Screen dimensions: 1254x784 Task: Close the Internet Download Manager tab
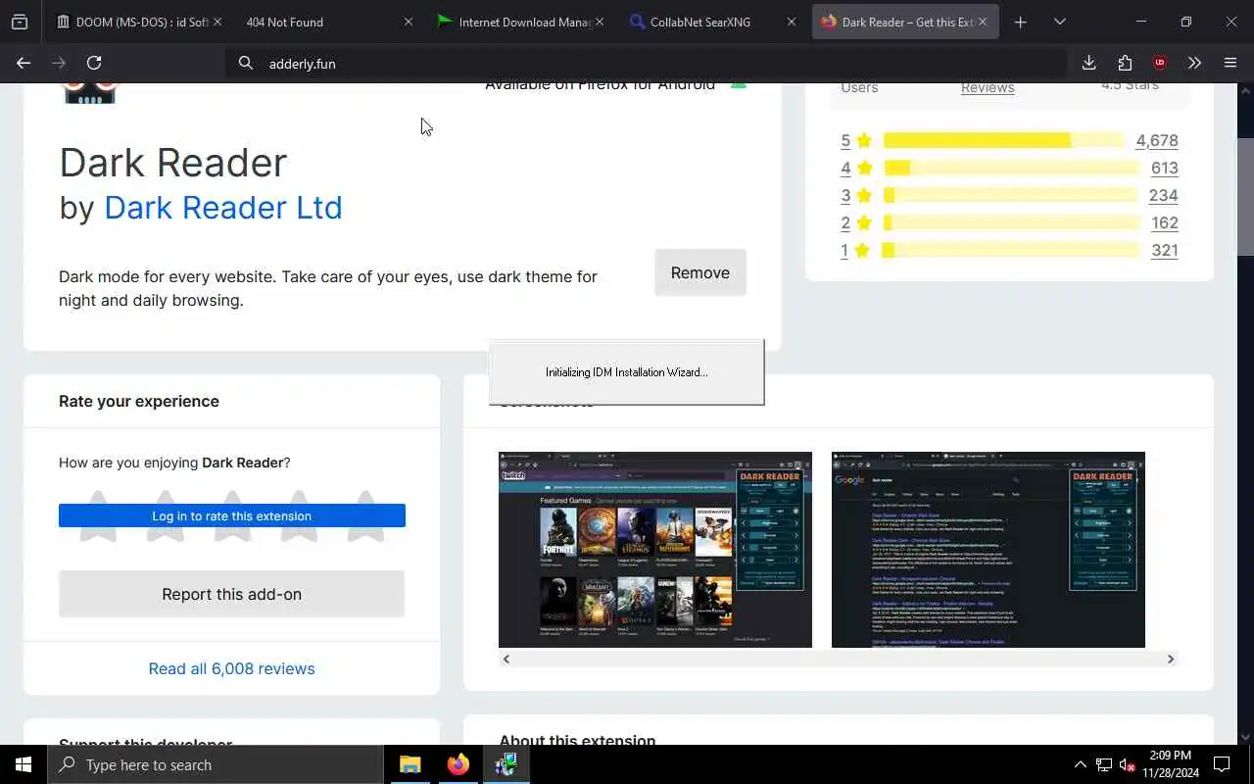click(x=600, y=22)
